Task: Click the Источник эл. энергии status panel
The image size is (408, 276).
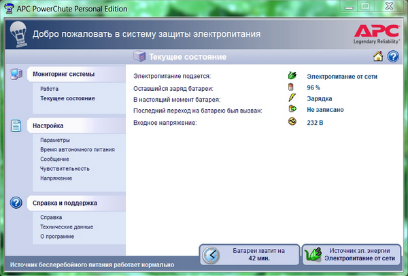Action: (x=352, y=254)
